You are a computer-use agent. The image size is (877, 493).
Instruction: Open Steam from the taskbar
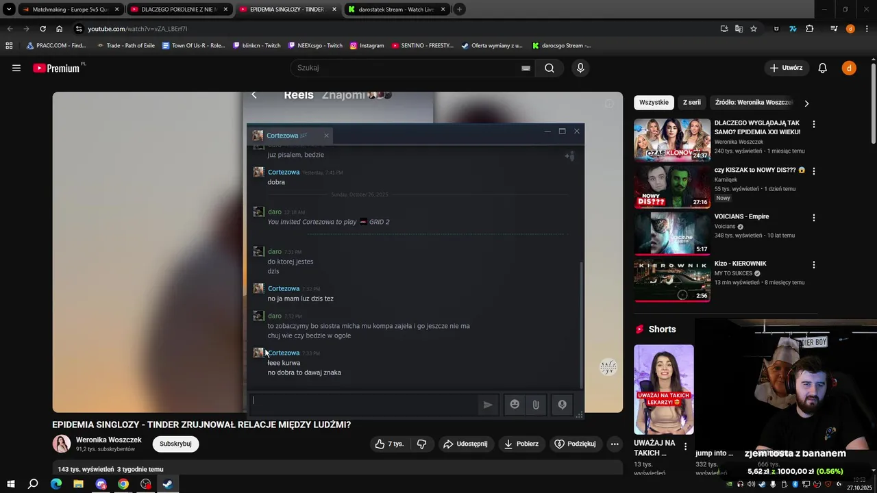167,484
